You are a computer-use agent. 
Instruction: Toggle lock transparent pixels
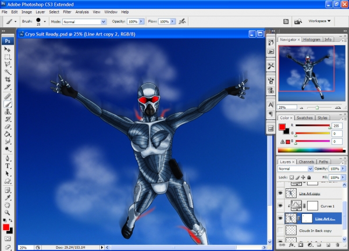tap(291, 177)
